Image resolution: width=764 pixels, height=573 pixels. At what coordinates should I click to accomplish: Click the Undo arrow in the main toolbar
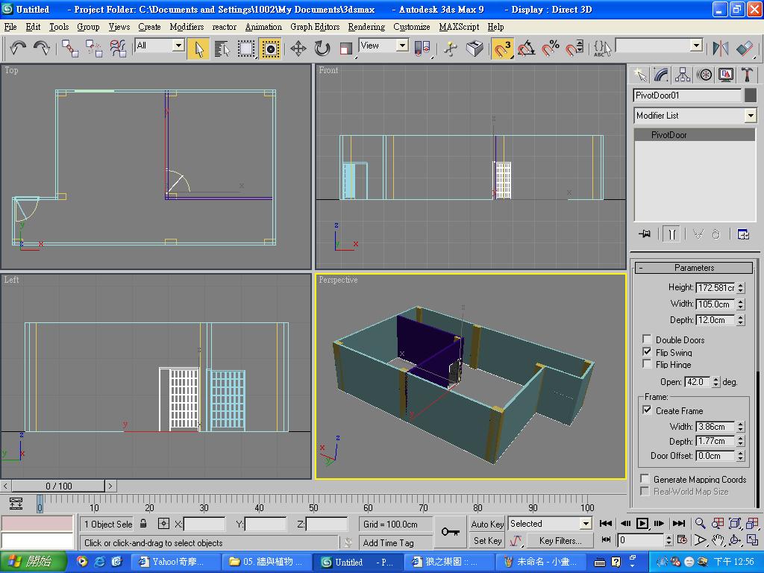point(18,48)
